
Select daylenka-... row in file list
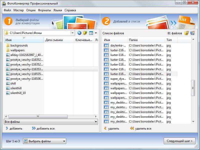(x=140, y=45)
